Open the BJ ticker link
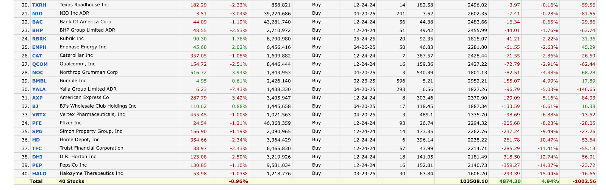The width and height of the screenshot is (606, 190). click(35, 107)
